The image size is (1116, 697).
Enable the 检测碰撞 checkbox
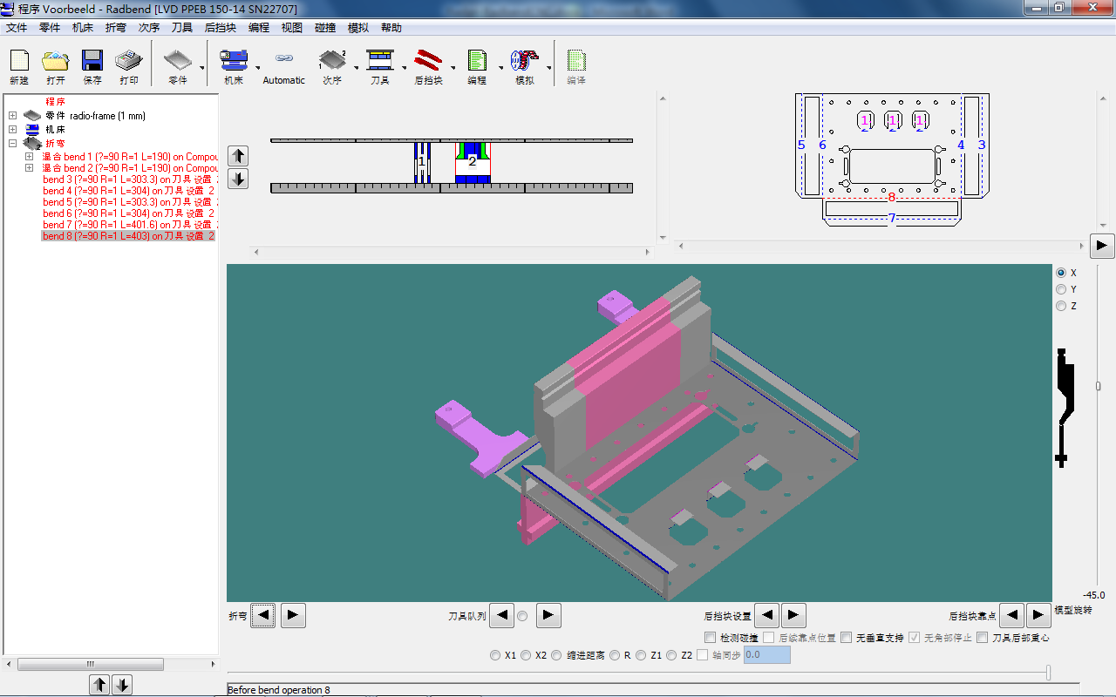pyautogui.click(x=710, y=638)
